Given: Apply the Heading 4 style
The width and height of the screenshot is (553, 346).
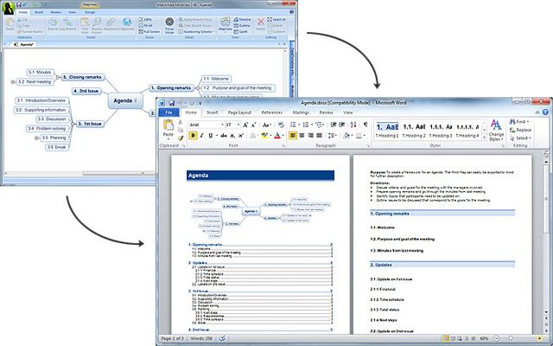Looking at the screenshot, I should 467,130.
